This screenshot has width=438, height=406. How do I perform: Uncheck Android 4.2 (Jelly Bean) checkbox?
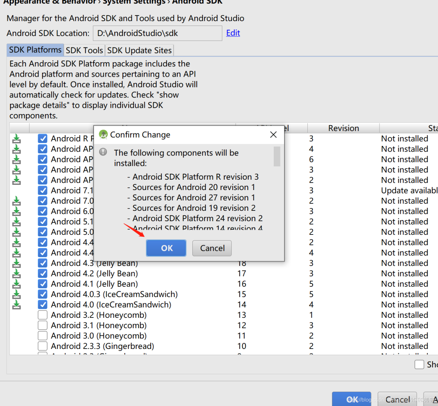pyautogui.click(x=43, y=273)
